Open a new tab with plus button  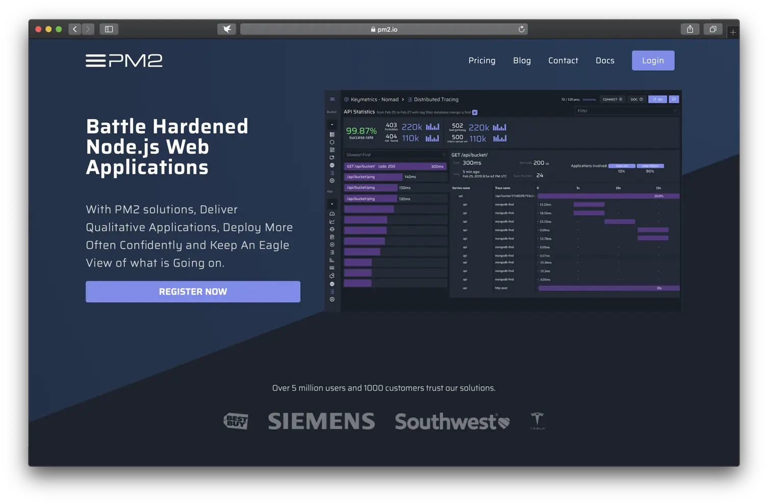[733, 32]
